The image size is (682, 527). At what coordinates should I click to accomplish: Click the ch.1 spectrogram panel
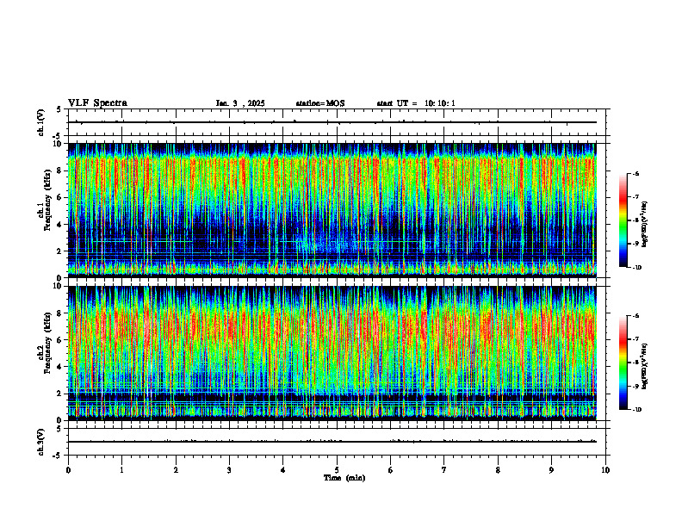click(x=332, y=210)
